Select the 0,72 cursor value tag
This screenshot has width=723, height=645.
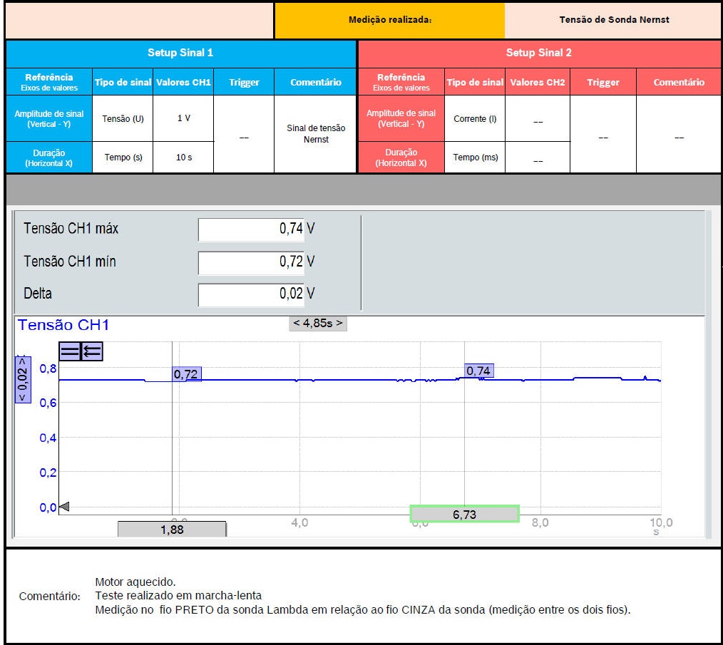pos(186,374)
